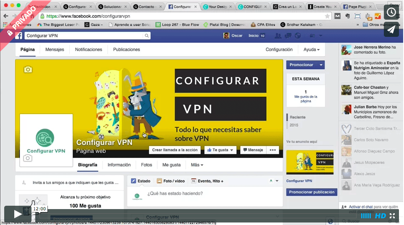Click the bookmark star in address bar

pos(327,16)
